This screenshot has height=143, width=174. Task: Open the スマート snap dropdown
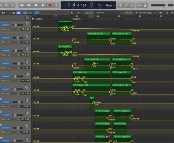pos(109,13)
